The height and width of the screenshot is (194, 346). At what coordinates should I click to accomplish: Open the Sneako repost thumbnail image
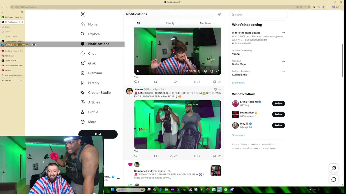(x=216, y=171)
